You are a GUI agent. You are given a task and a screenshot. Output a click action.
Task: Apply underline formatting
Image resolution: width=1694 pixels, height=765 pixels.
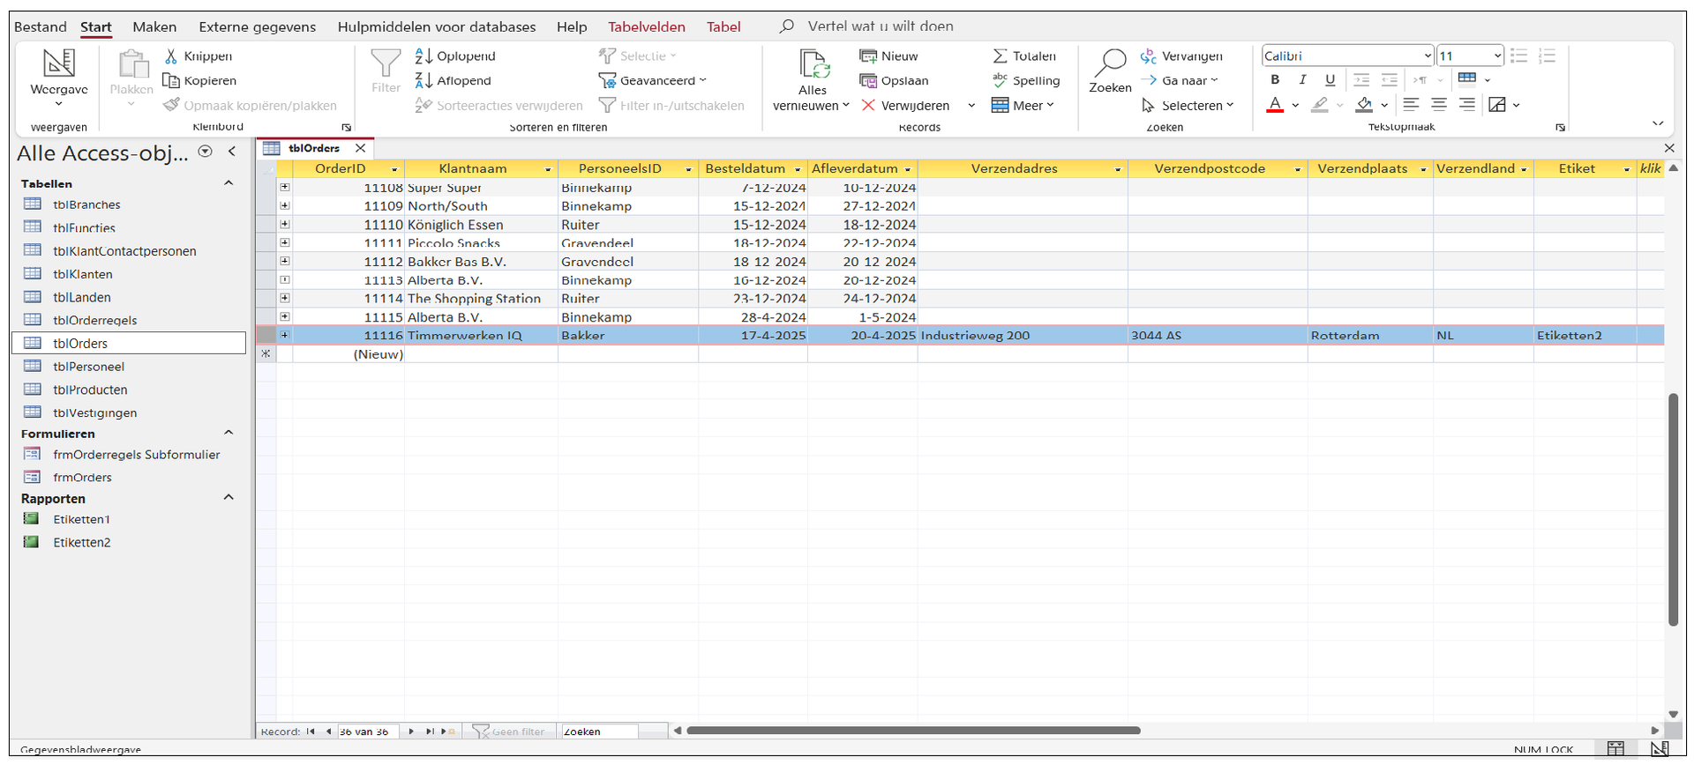[x=1330, y=79]
